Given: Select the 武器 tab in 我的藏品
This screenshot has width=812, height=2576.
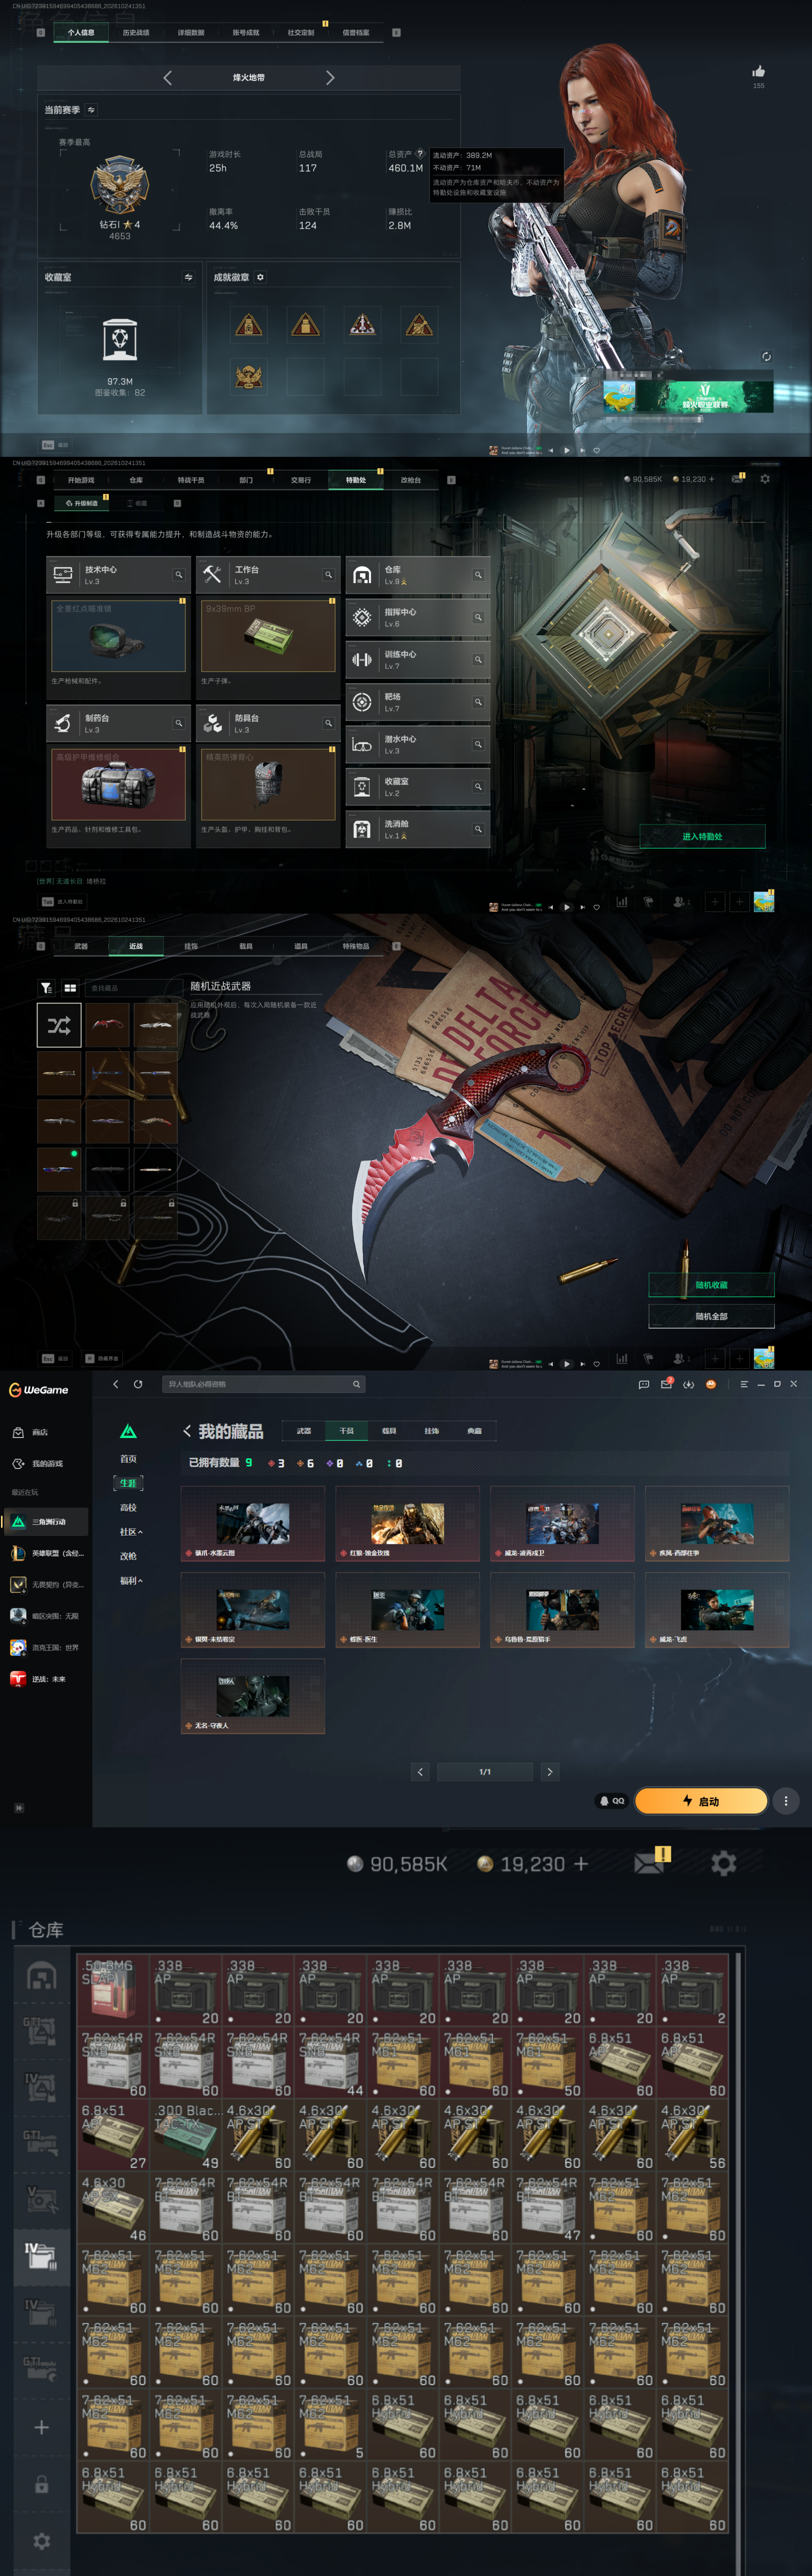Looking at the screenshot, I should pos(303,1431).
